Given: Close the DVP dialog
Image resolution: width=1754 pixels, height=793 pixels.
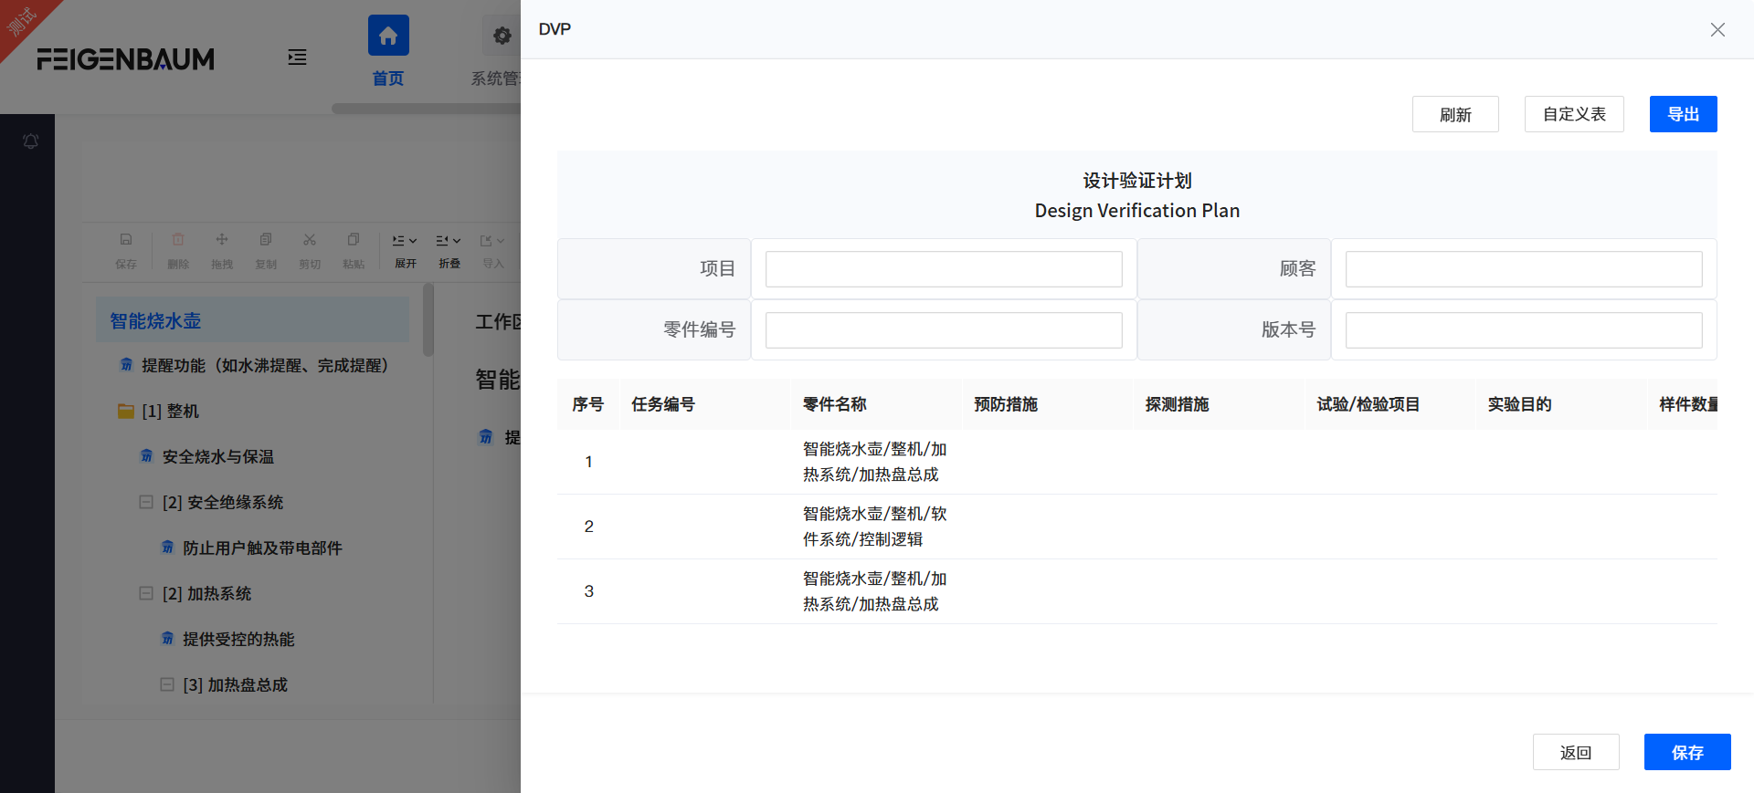Looking at the screenshot, I should (x=1717, y=29).
